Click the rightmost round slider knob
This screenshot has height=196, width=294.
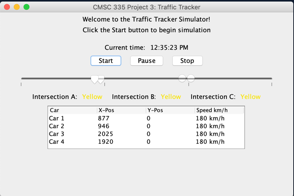click(191, 78)
